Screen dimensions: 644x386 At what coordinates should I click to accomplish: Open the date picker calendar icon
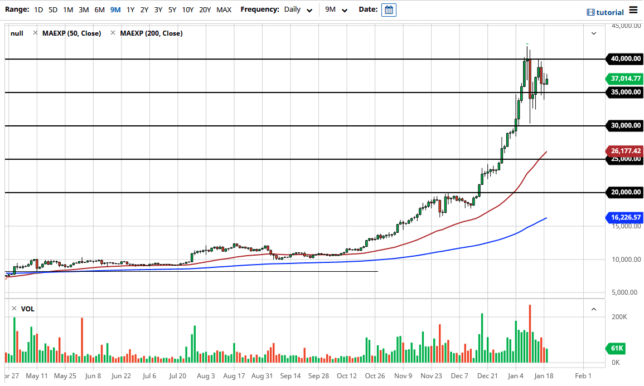(389, 9)
